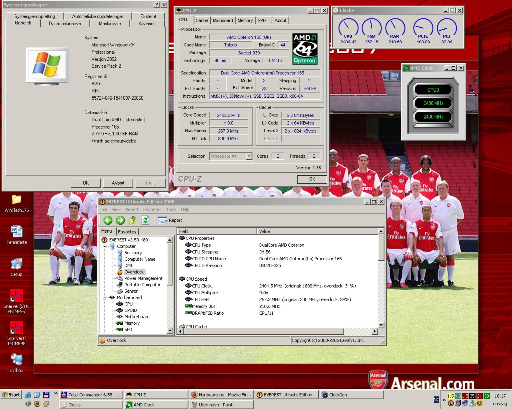
Task: Click the OK button in CPU-Z
Action: point(312,179)
